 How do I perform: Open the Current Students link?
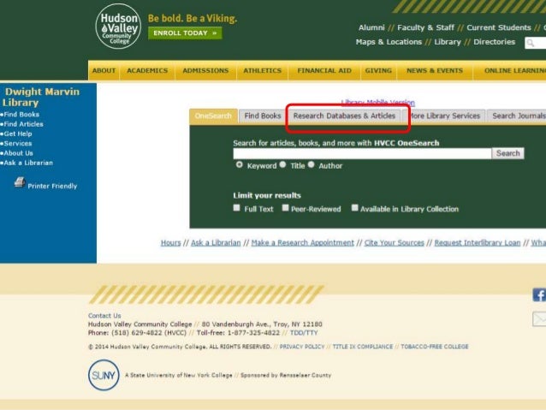(x=499, y=27)
